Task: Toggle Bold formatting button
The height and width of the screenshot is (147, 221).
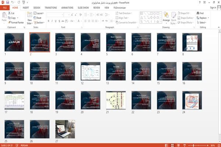Action: coord(49,21)
